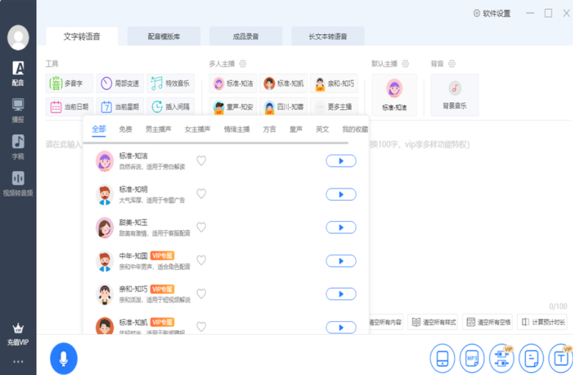The height and width of the screenshot is (375, 573).
Task: Open the 字稿 sidebar section
Action: (x=18, y=147)
